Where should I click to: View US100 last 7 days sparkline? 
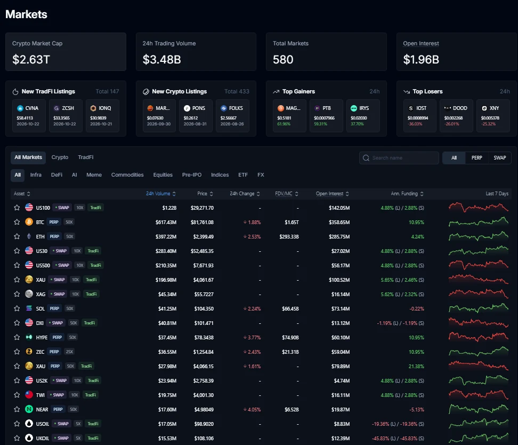click(479, 208)
